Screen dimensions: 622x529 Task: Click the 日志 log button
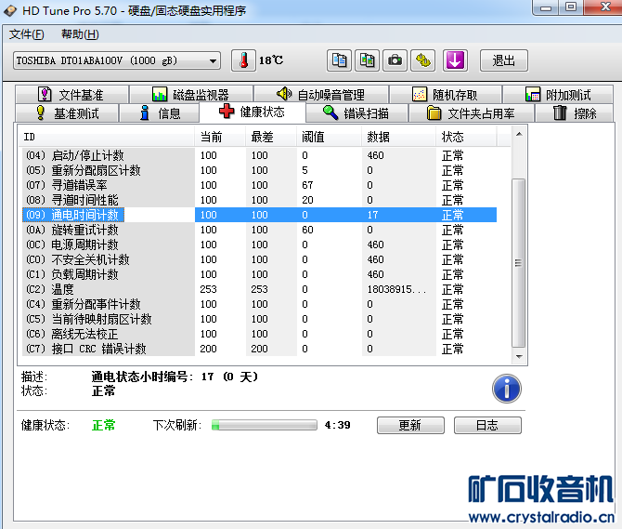click(x=487, y=426)
